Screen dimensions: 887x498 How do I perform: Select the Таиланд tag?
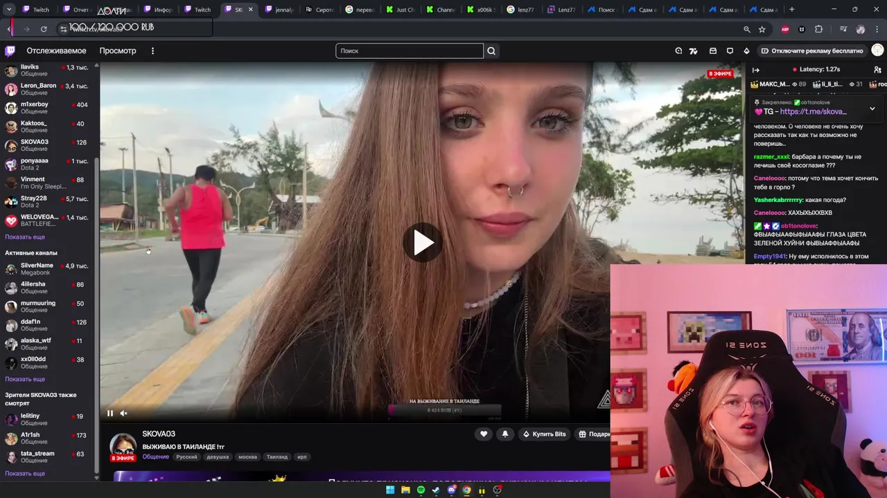(x=277, y=456)
